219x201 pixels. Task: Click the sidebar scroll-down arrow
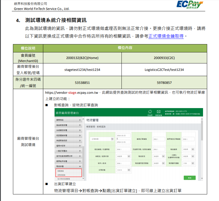[83, 178]
